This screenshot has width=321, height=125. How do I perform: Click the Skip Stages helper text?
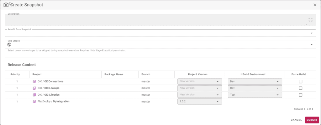66,50
